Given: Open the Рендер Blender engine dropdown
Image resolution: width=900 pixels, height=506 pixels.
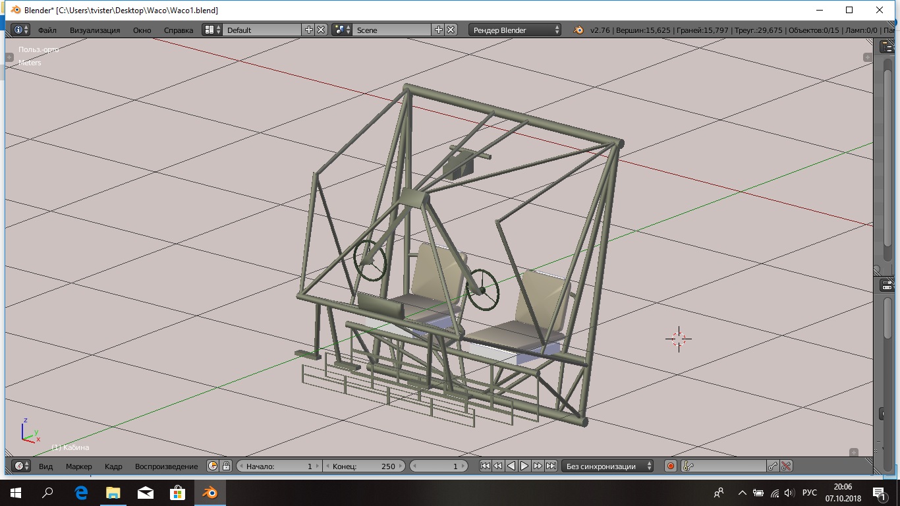Looking at the screenshot, I should [x=516, y=30].
